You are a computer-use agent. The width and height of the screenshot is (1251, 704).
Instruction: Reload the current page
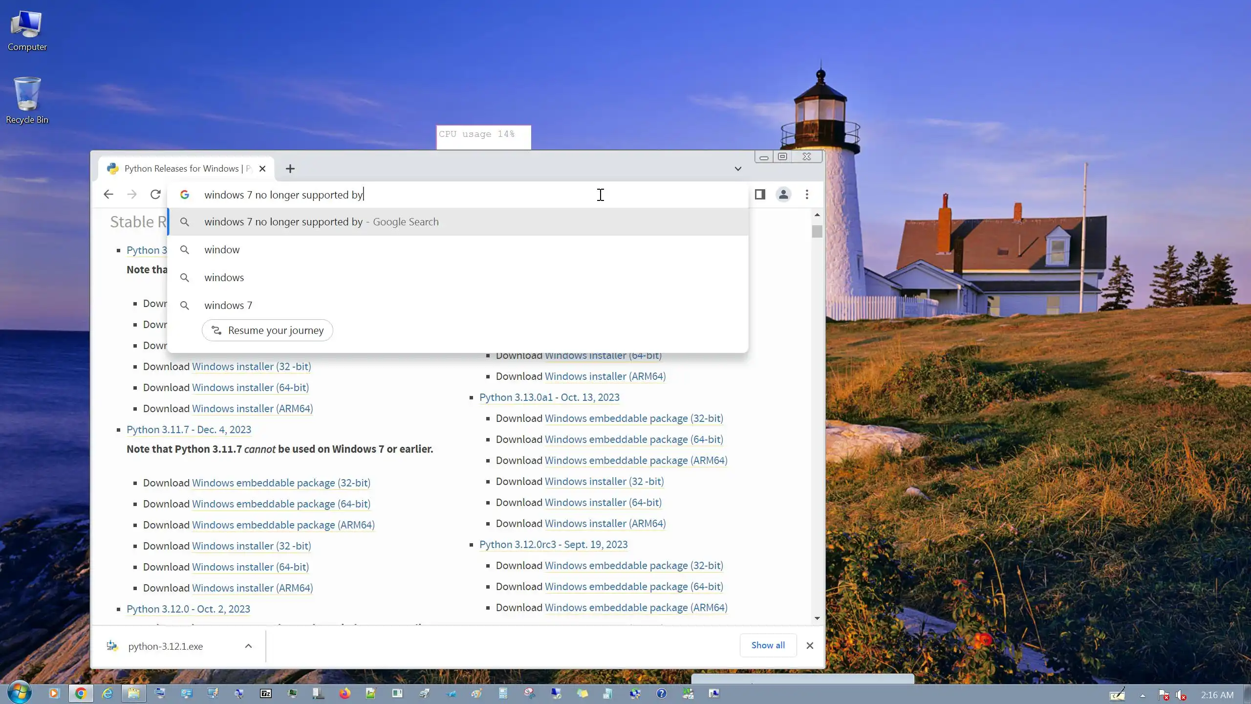[x=155, y=195]
